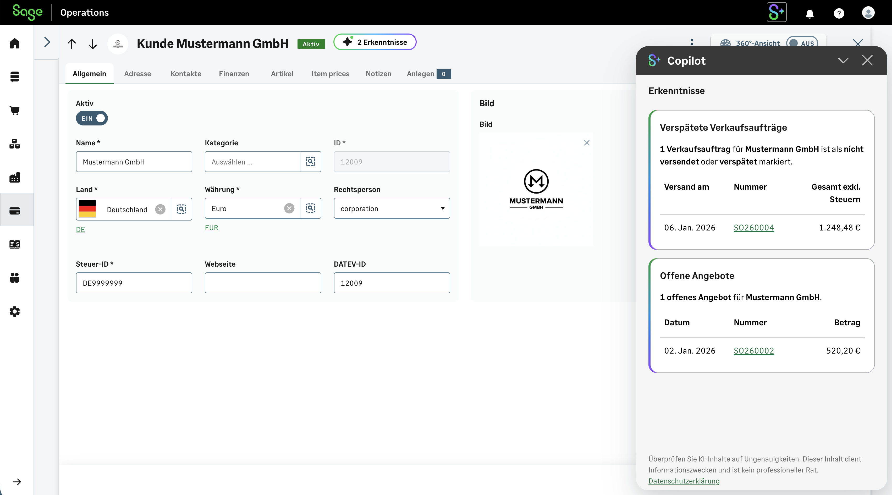
Task: Collapse the Copilot panel with chevron
Action: click(x=843, y=60)
